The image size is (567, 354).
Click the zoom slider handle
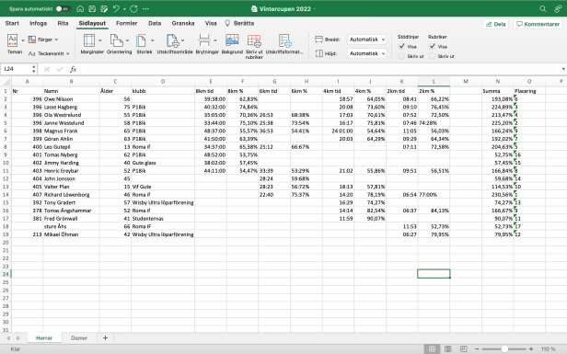coord(504,349)
